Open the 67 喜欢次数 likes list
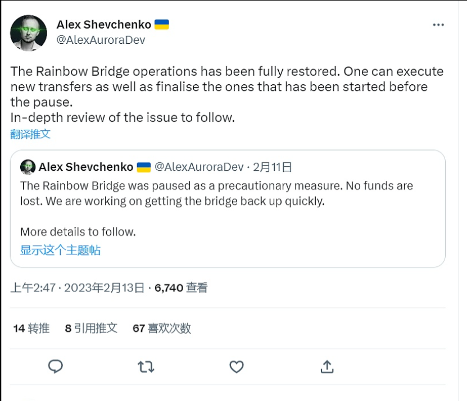 [162, 329]
